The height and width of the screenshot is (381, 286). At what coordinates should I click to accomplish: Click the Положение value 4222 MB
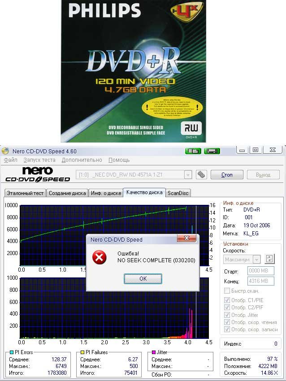268,366
